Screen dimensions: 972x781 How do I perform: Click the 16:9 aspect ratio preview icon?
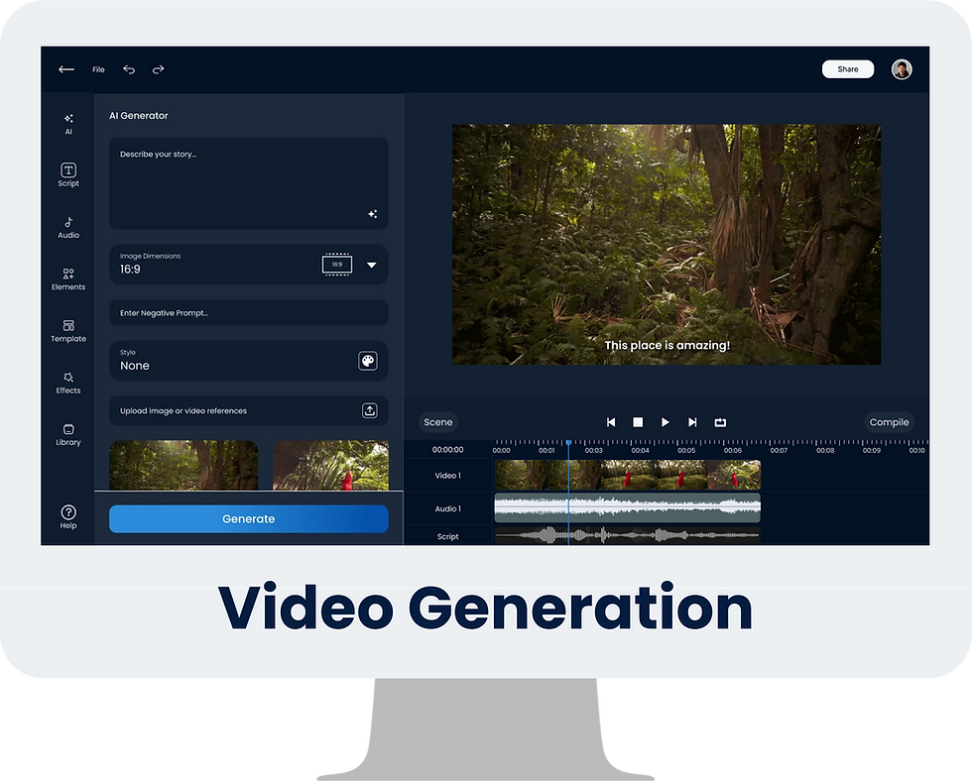pos(337,265)
